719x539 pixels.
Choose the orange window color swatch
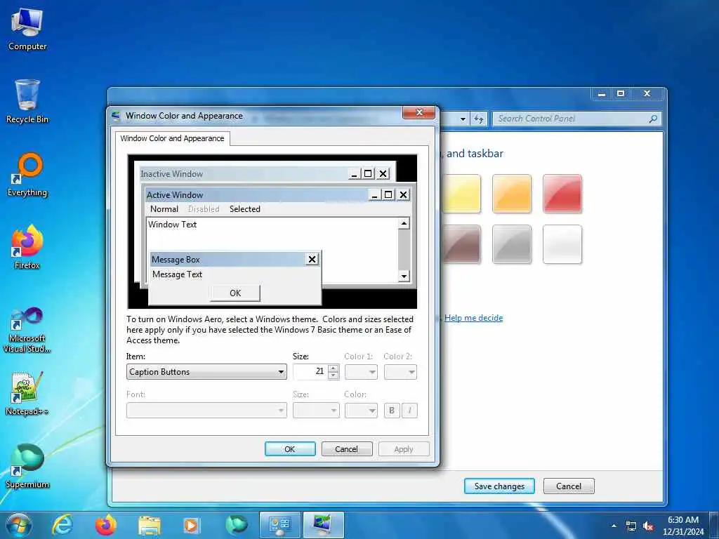tap(512, 194)
